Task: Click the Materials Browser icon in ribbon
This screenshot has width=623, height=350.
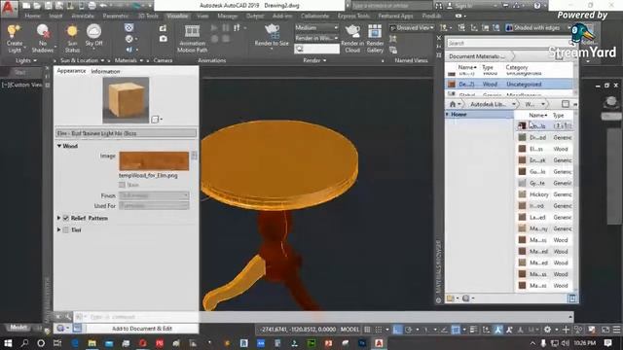Action: [128, 28]
